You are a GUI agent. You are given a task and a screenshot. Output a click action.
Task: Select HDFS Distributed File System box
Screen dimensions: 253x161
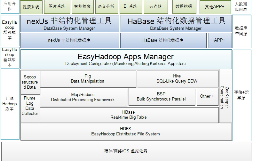(x=126, y=132)
